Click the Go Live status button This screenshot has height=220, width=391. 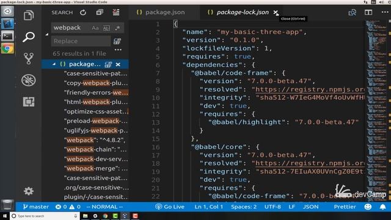(170, 207)
